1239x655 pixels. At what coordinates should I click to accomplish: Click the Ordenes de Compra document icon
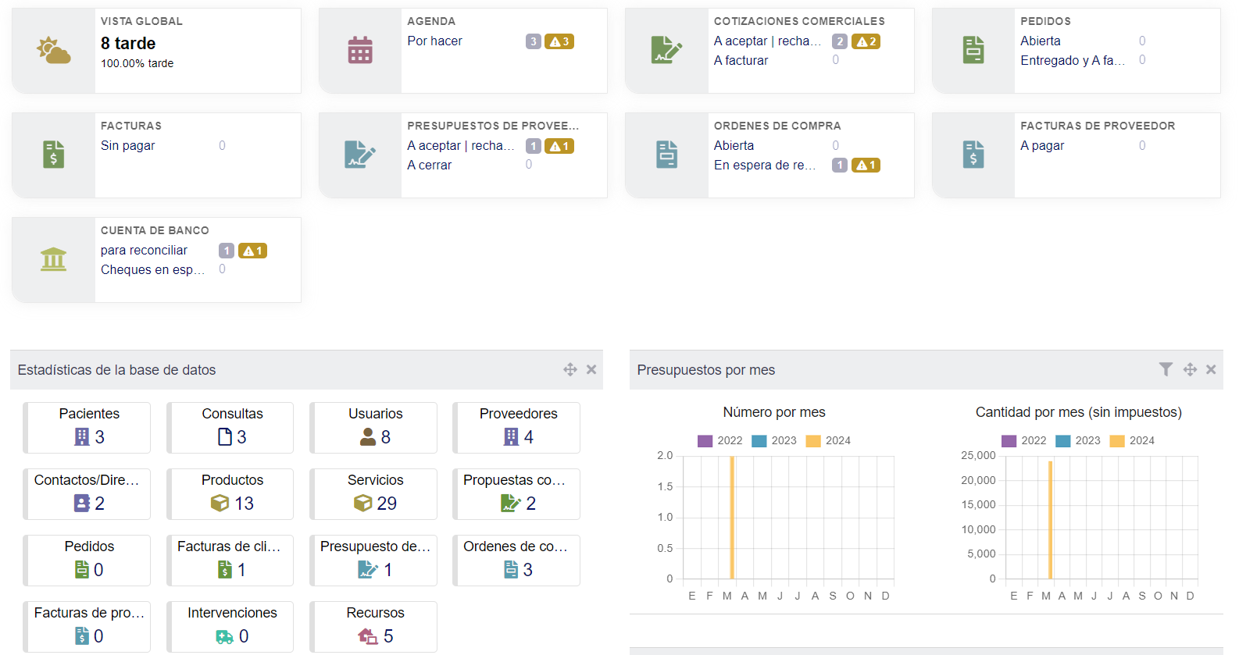pos(666,155)
